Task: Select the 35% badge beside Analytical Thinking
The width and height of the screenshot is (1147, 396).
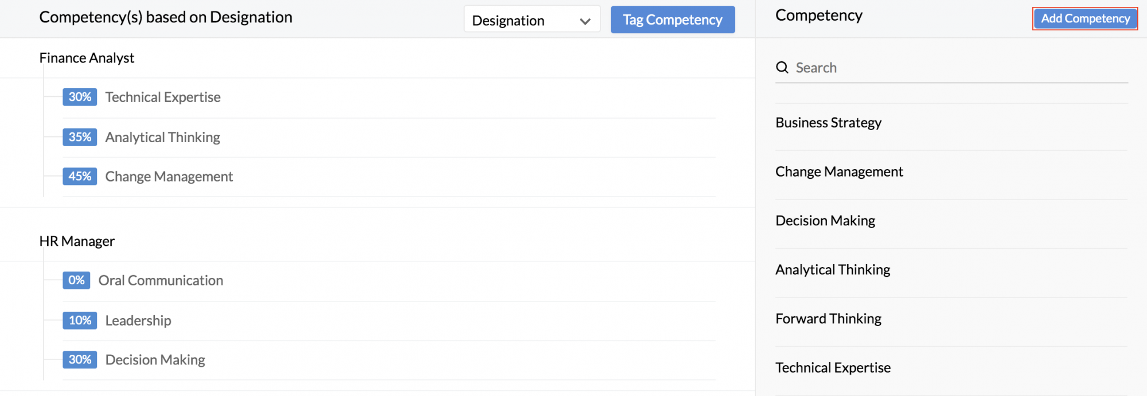Action: click(80, 137)
